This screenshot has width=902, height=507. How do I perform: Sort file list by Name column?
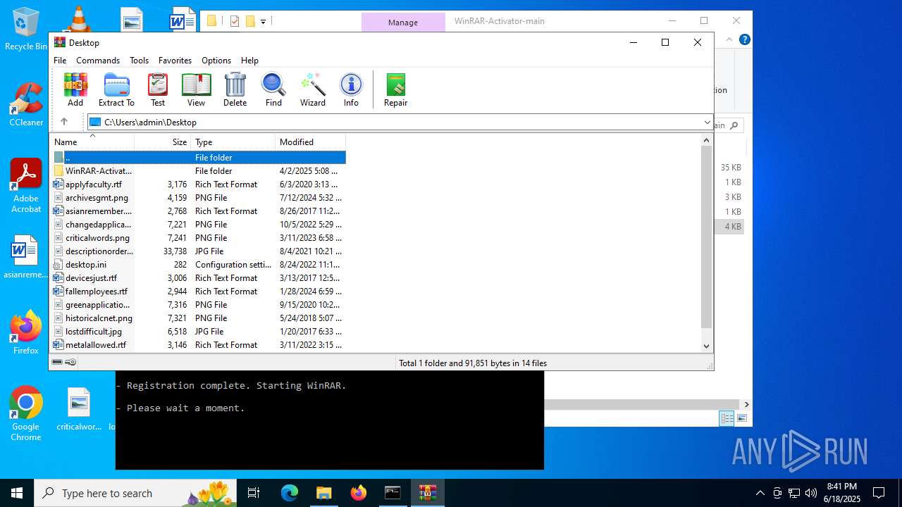(x=92, y=142)
